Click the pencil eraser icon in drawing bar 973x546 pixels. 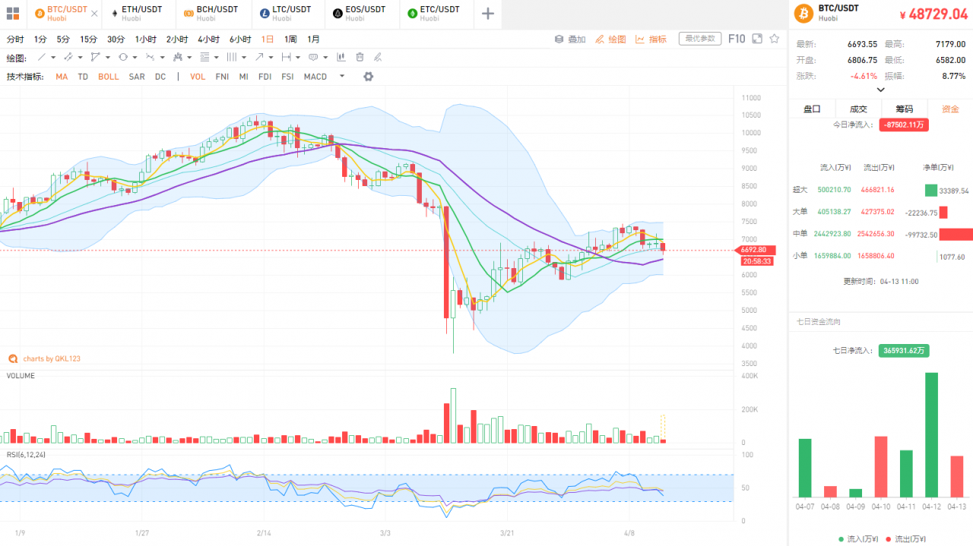(x=379, y=57)
